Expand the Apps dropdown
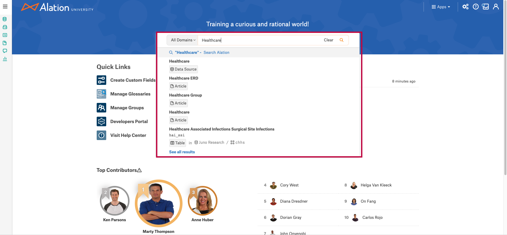 click(x=441, y=7)
